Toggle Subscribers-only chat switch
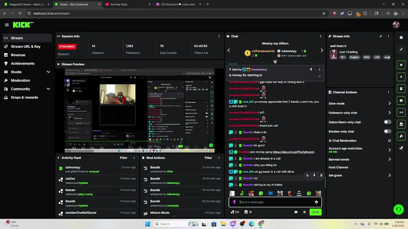408x229 pixels. (x=387, y=122)
